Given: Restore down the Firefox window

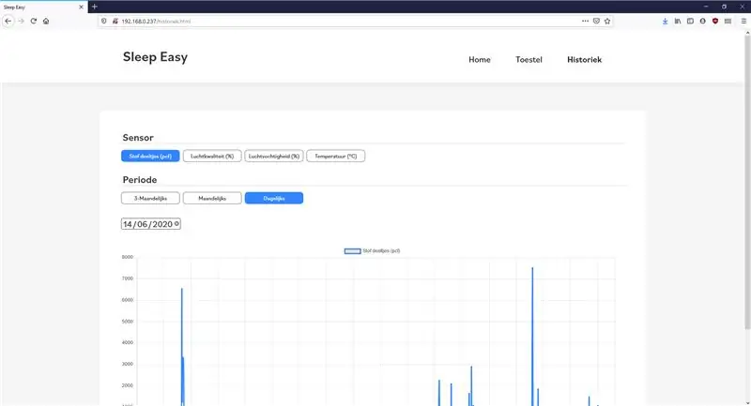Looking at the screenshot, I should coord(724,7).
